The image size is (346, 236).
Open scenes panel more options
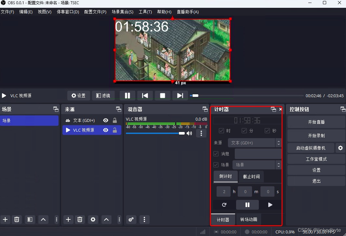pos(57,219)
